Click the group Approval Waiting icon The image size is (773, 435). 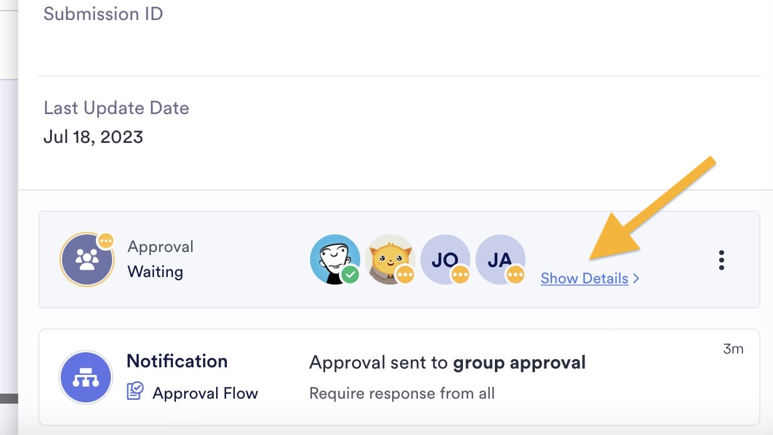[x=86, y=259]
